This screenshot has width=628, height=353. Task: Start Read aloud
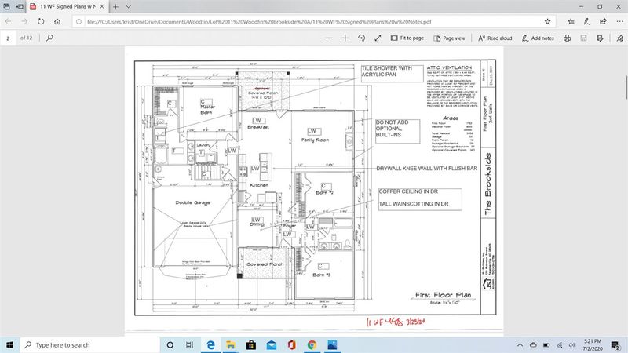[x=495, y=38]
